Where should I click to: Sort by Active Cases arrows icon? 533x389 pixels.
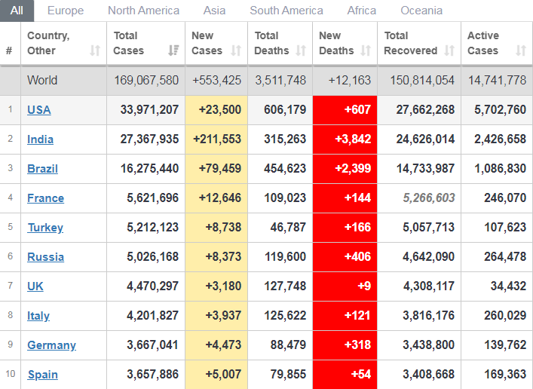point(521,51)
